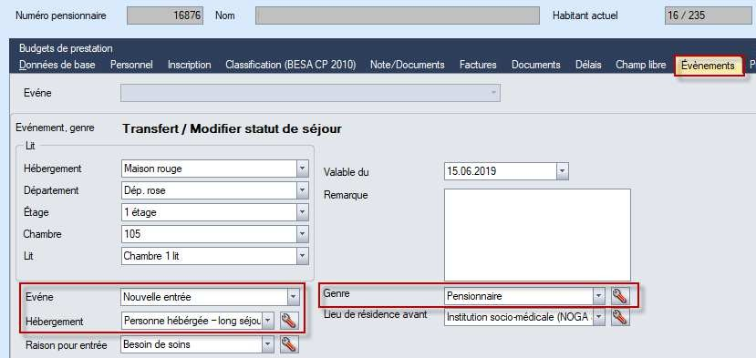Viewport: 756px width, 358px height.
Task: Click wrench icon next to Genre Pensionnaire
Action: pos(620,296)
